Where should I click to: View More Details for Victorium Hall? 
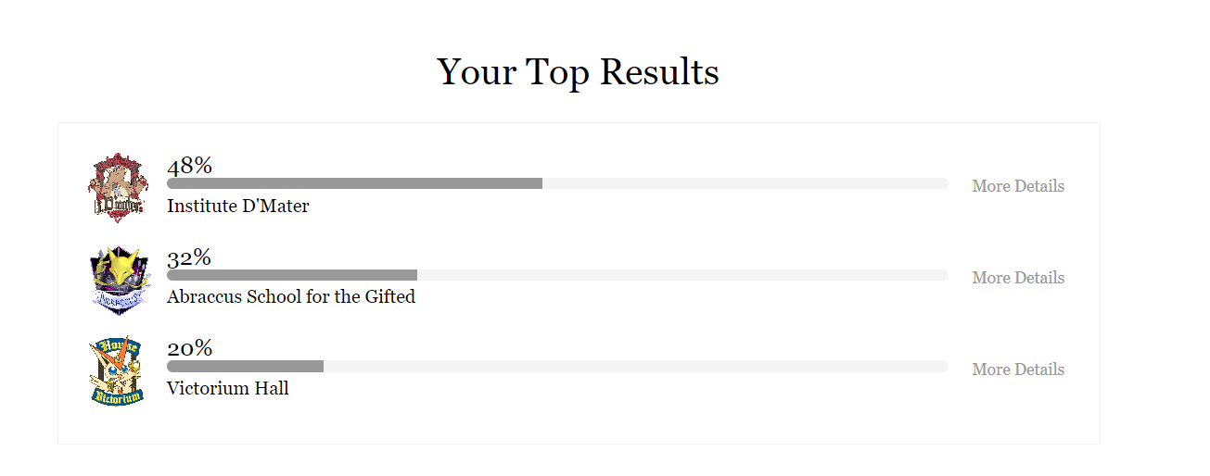coord(1017,370)
